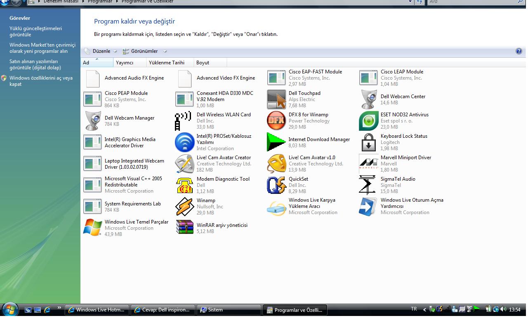Switch to Sistem taskbar window

[229, 310]
